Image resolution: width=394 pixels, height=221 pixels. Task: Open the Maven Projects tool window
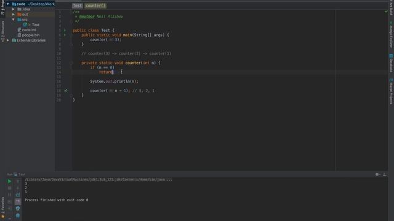391,91
